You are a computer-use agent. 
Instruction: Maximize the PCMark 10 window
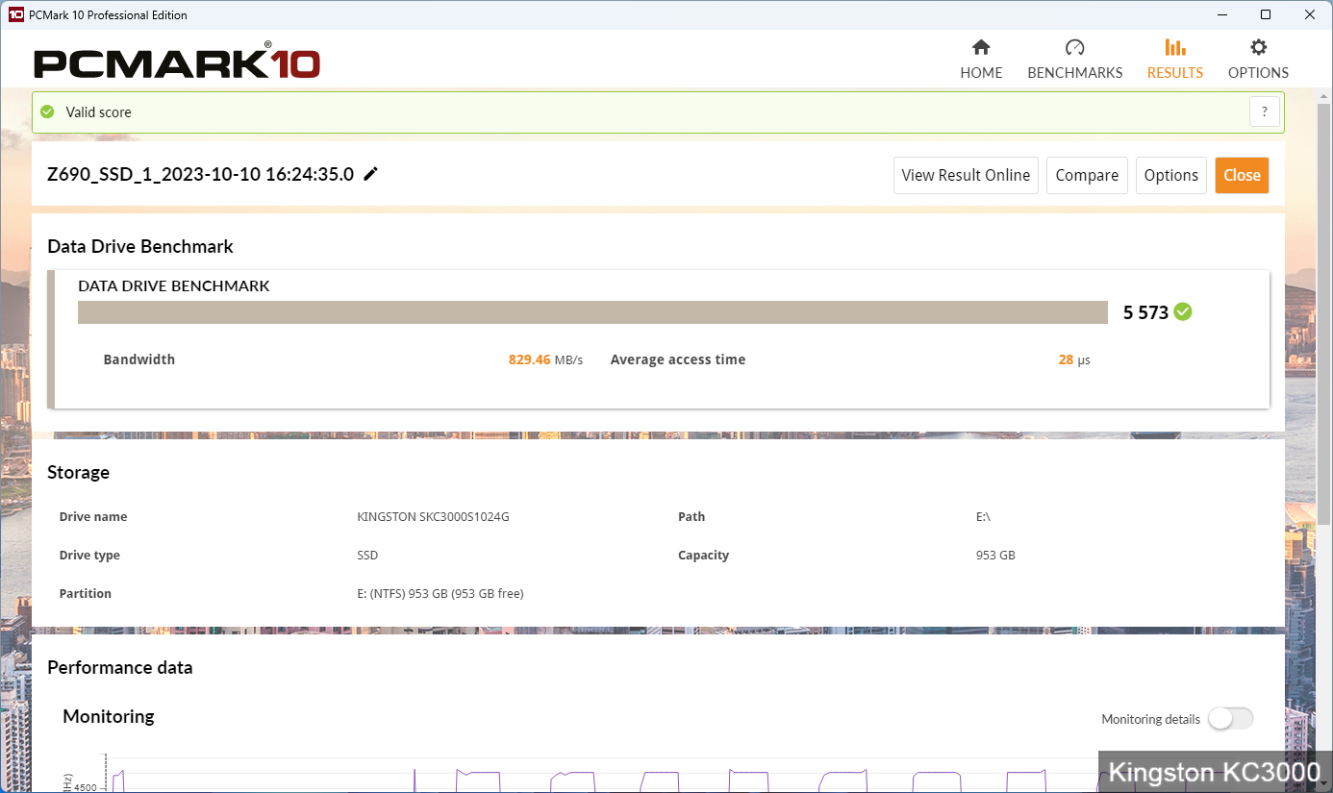point(1266,14)
